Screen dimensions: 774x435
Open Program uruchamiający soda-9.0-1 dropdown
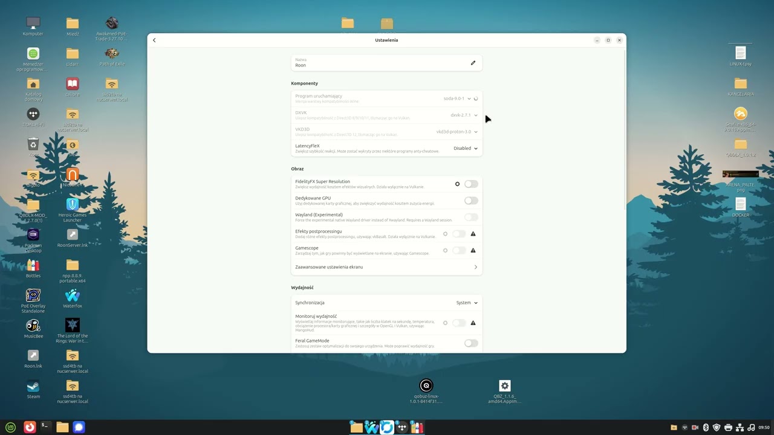tap(457, 98)
